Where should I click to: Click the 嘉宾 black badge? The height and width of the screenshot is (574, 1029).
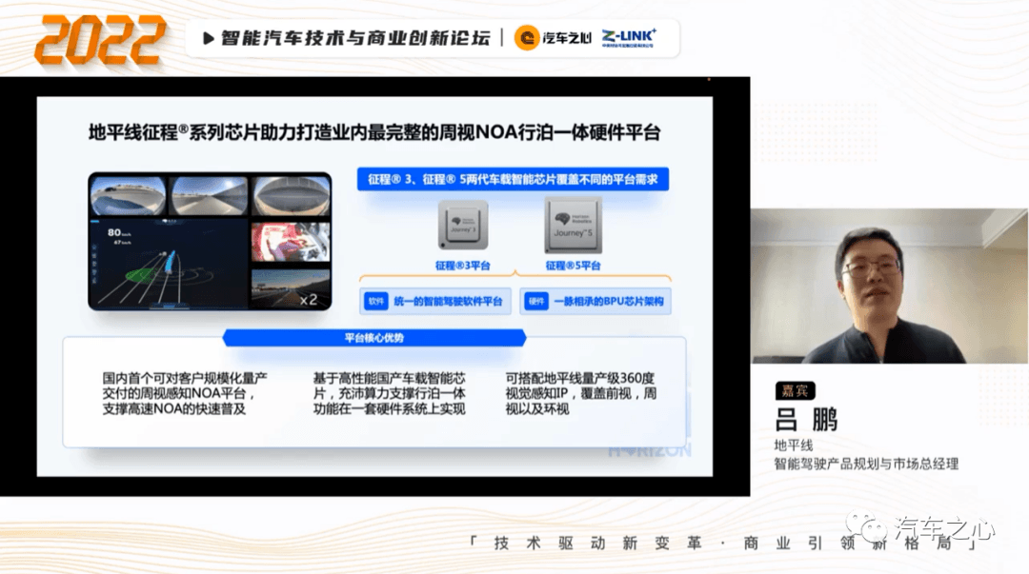(x=795, y=391)
